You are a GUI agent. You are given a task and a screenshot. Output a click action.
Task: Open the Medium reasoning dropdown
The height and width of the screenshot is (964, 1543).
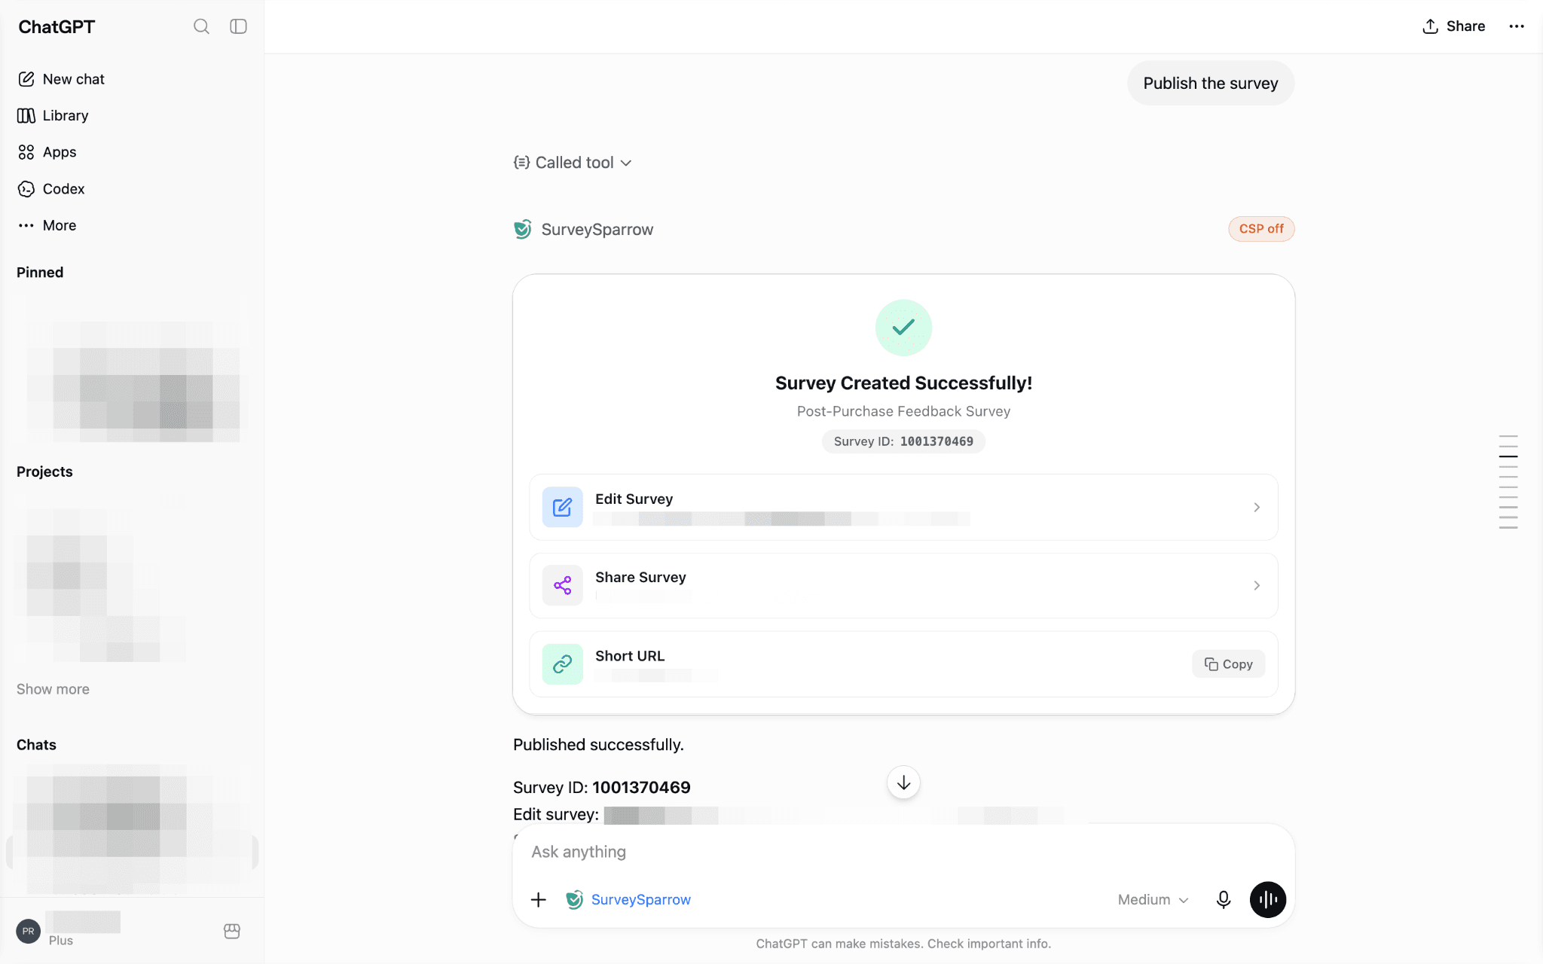pyautogui.click(x=1153, y=899)
